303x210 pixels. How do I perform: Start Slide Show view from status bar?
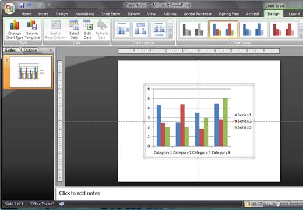pyautogui.click(x=260, y=204)
